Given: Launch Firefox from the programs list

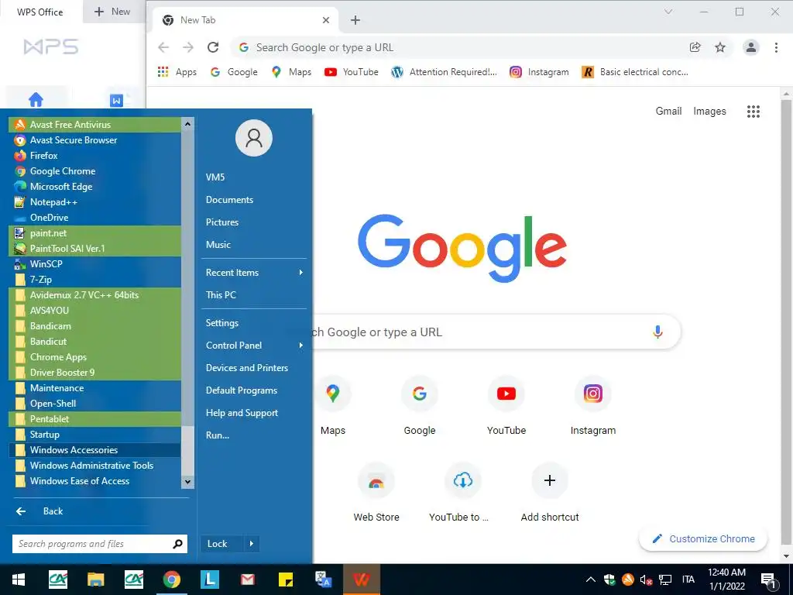Looking at the screenshot, I should pyautogui.click(x=94, y=155).
